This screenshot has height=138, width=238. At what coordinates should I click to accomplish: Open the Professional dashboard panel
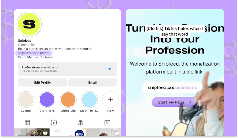(x=67, y=69)
